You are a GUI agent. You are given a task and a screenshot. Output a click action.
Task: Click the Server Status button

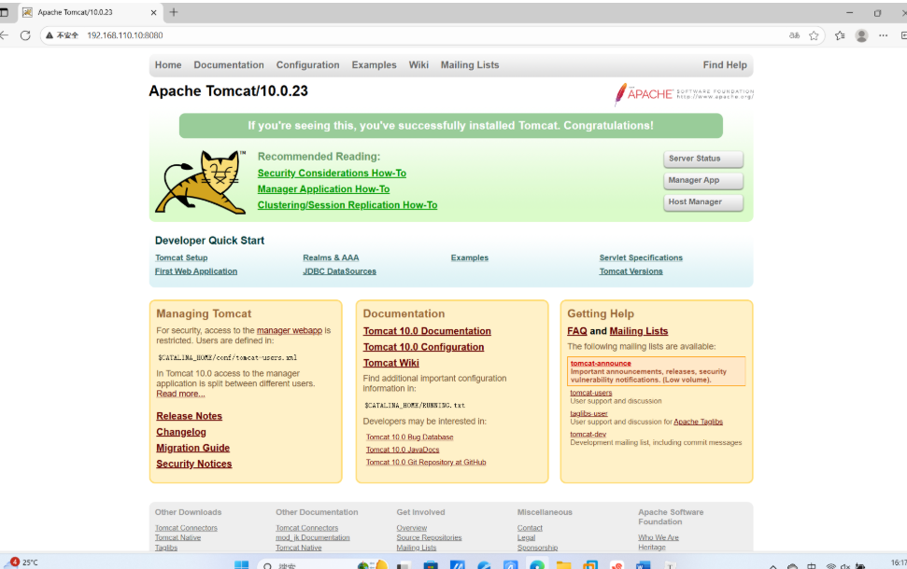coord(702,159)
